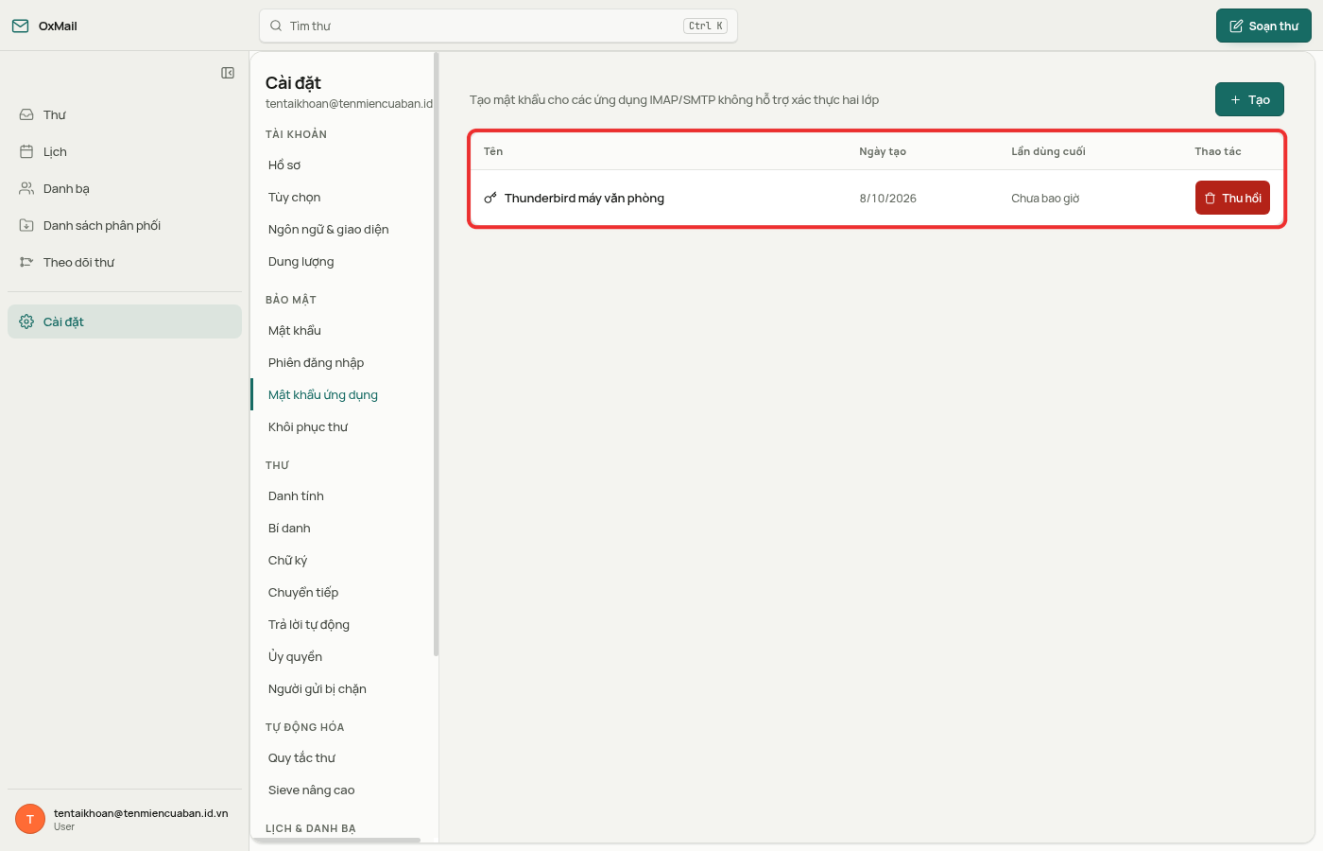Click the Lịch calendar icon

tap(26, 151)
